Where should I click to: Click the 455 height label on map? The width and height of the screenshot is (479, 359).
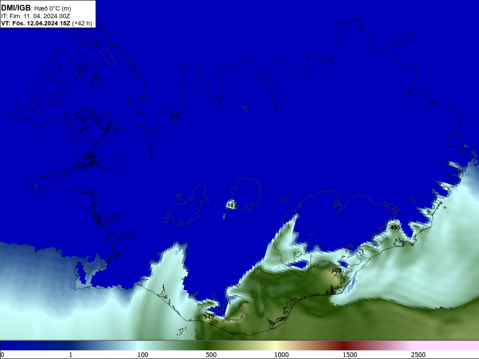pyautogui.click(x=395, y=227)
